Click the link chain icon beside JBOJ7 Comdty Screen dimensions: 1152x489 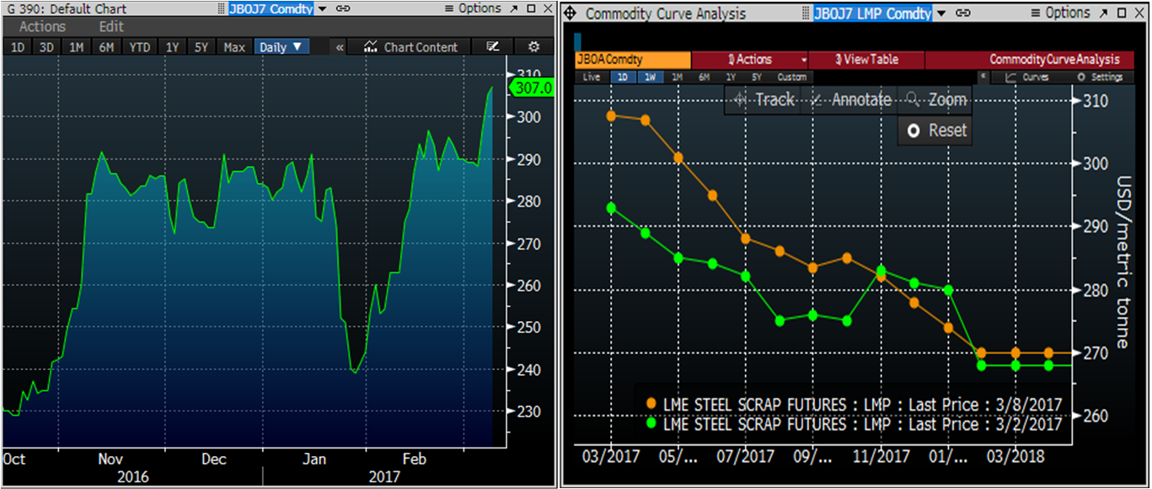(343, 8)
